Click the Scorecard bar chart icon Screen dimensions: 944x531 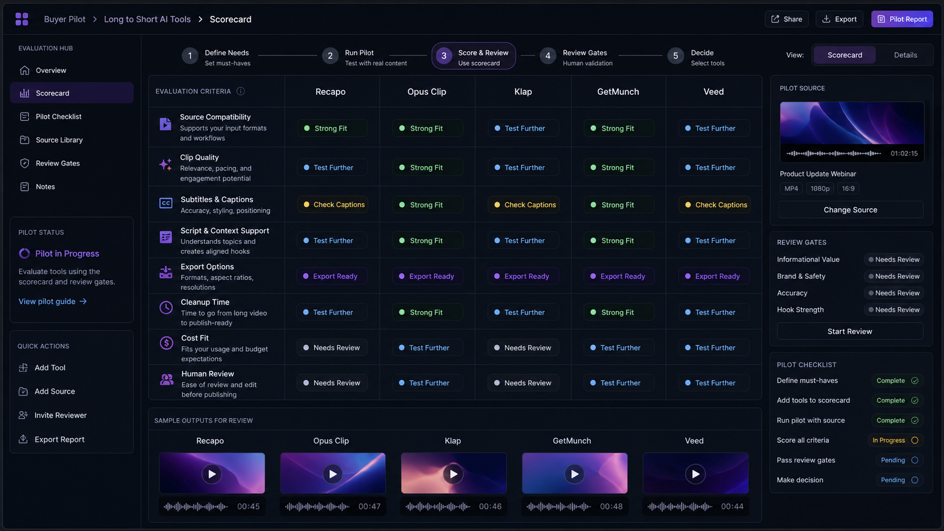click(x=24, y=93)
